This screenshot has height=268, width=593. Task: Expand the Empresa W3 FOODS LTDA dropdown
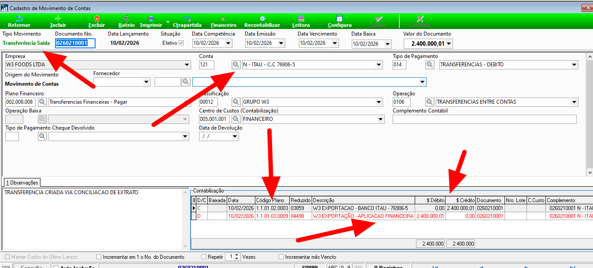187,65
